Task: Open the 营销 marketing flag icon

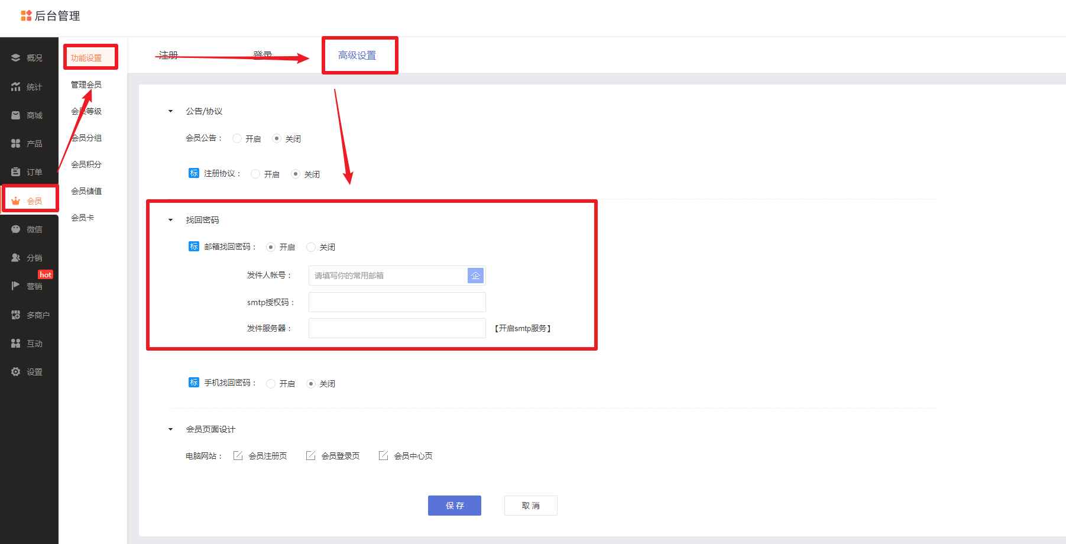Action: coord(15,286)
